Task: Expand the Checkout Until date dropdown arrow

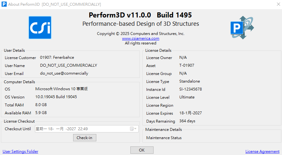Action: coord(136,129)
